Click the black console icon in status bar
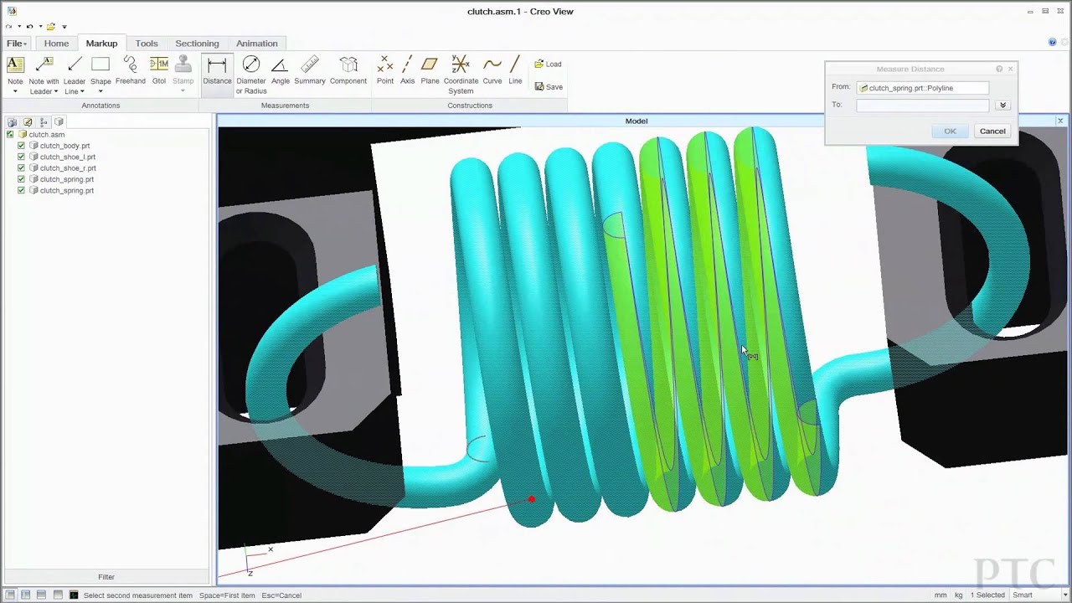The image size is (1072, 603). coord(74,595)
